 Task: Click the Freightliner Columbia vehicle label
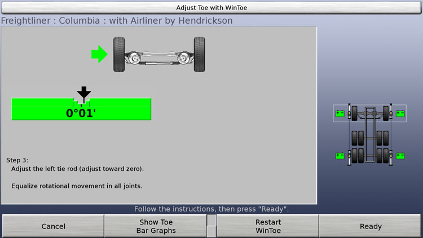pos(117,21)
